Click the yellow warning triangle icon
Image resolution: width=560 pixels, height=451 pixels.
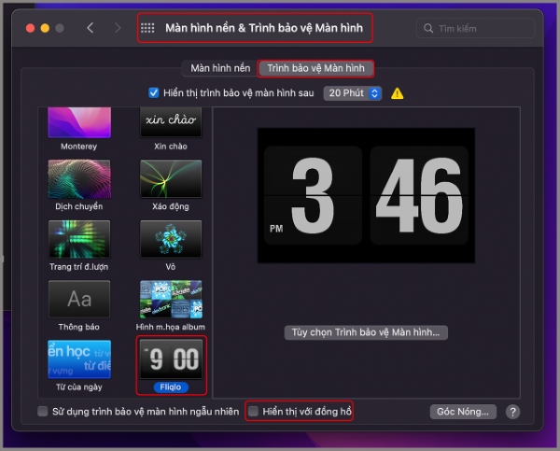pos(398,93)
